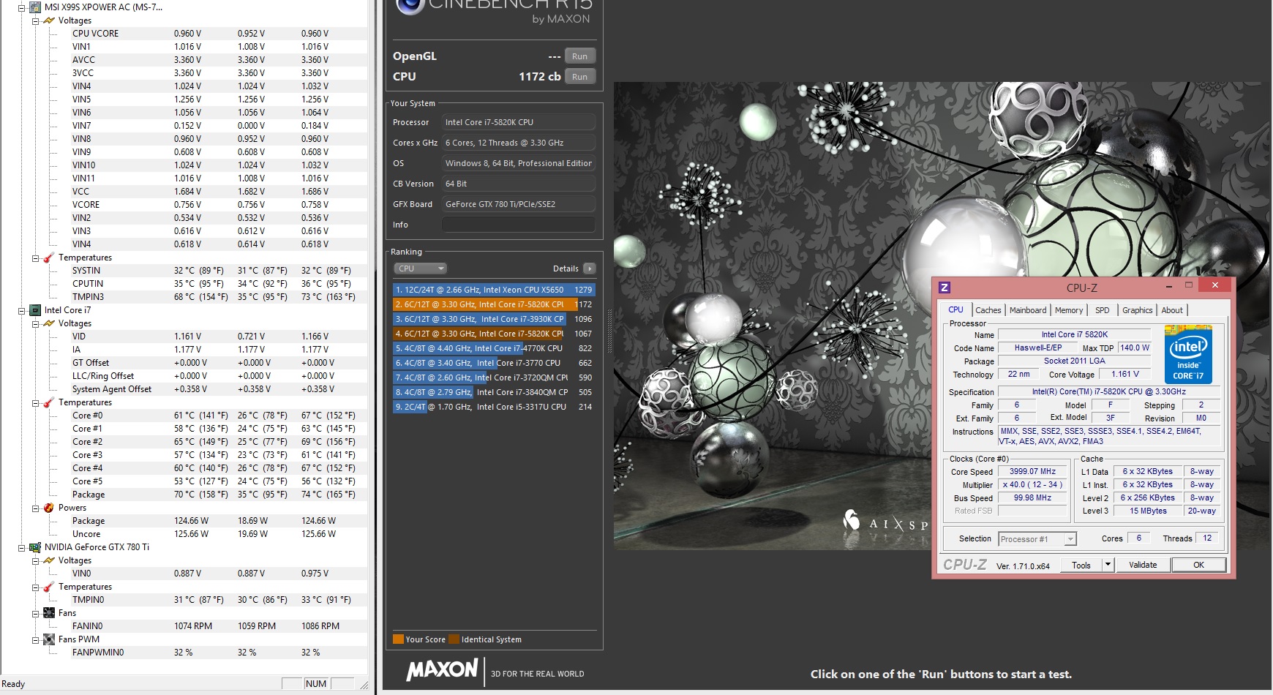Click the GPU Voltages icon
Image resolution: width=1273 pixels, height=695 pixels.
49,560
